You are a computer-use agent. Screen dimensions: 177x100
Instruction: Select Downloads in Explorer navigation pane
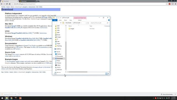tap(59, 59)
